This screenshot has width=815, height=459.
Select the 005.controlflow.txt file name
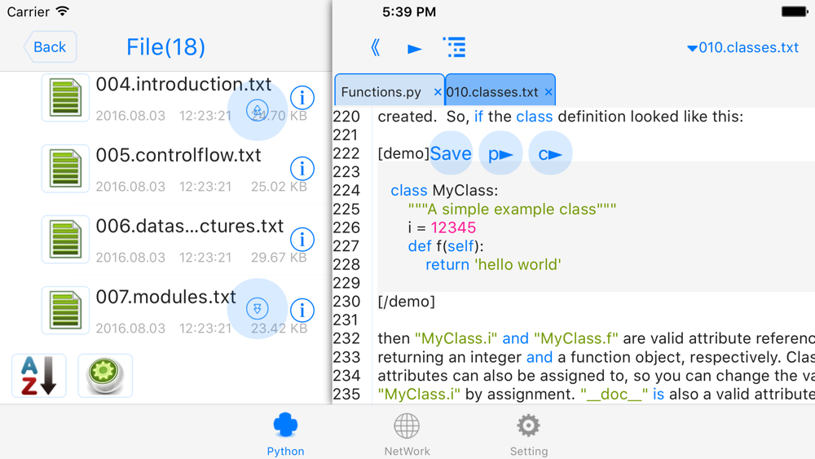178,155
